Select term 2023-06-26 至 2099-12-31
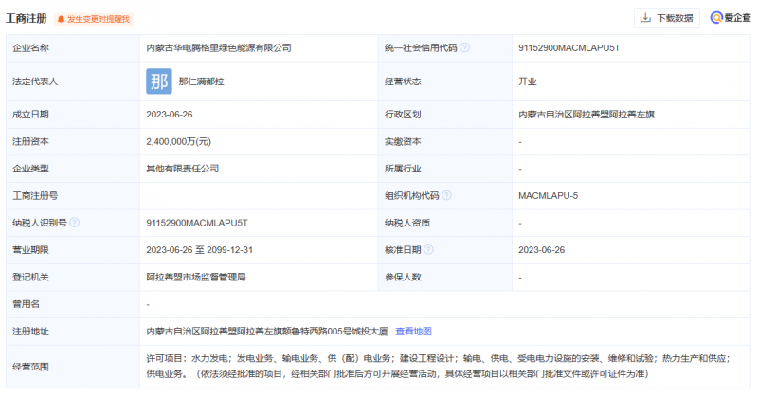The image size is (758, 397). [x=199, y=250]
